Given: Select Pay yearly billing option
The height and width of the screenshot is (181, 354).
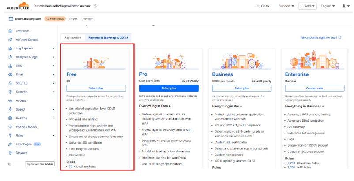Looking at the screenshot, I should coord(108,38).
